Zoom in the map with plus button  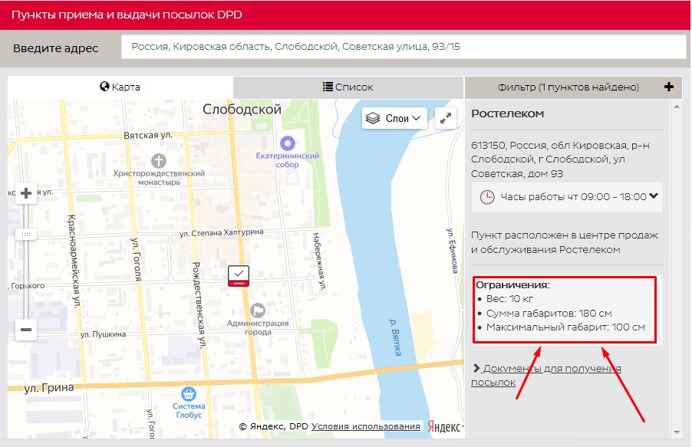pyautogui.click(x=26, y=193)
